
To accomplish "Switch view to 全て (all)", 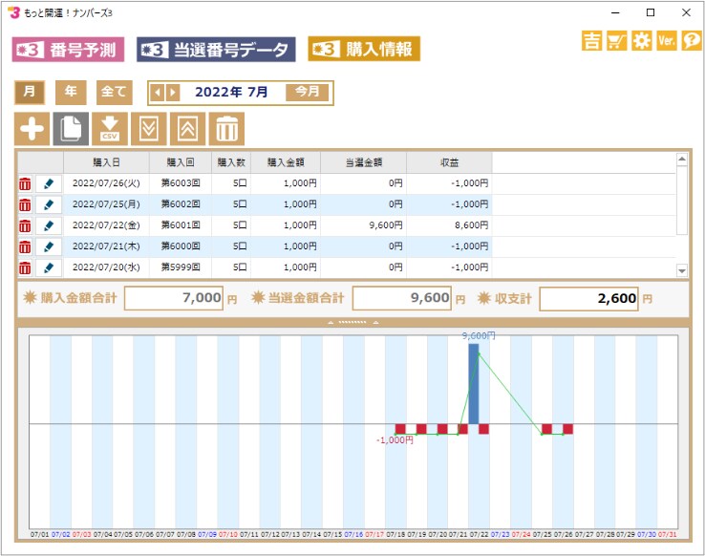I will click(x=115, y=93).
